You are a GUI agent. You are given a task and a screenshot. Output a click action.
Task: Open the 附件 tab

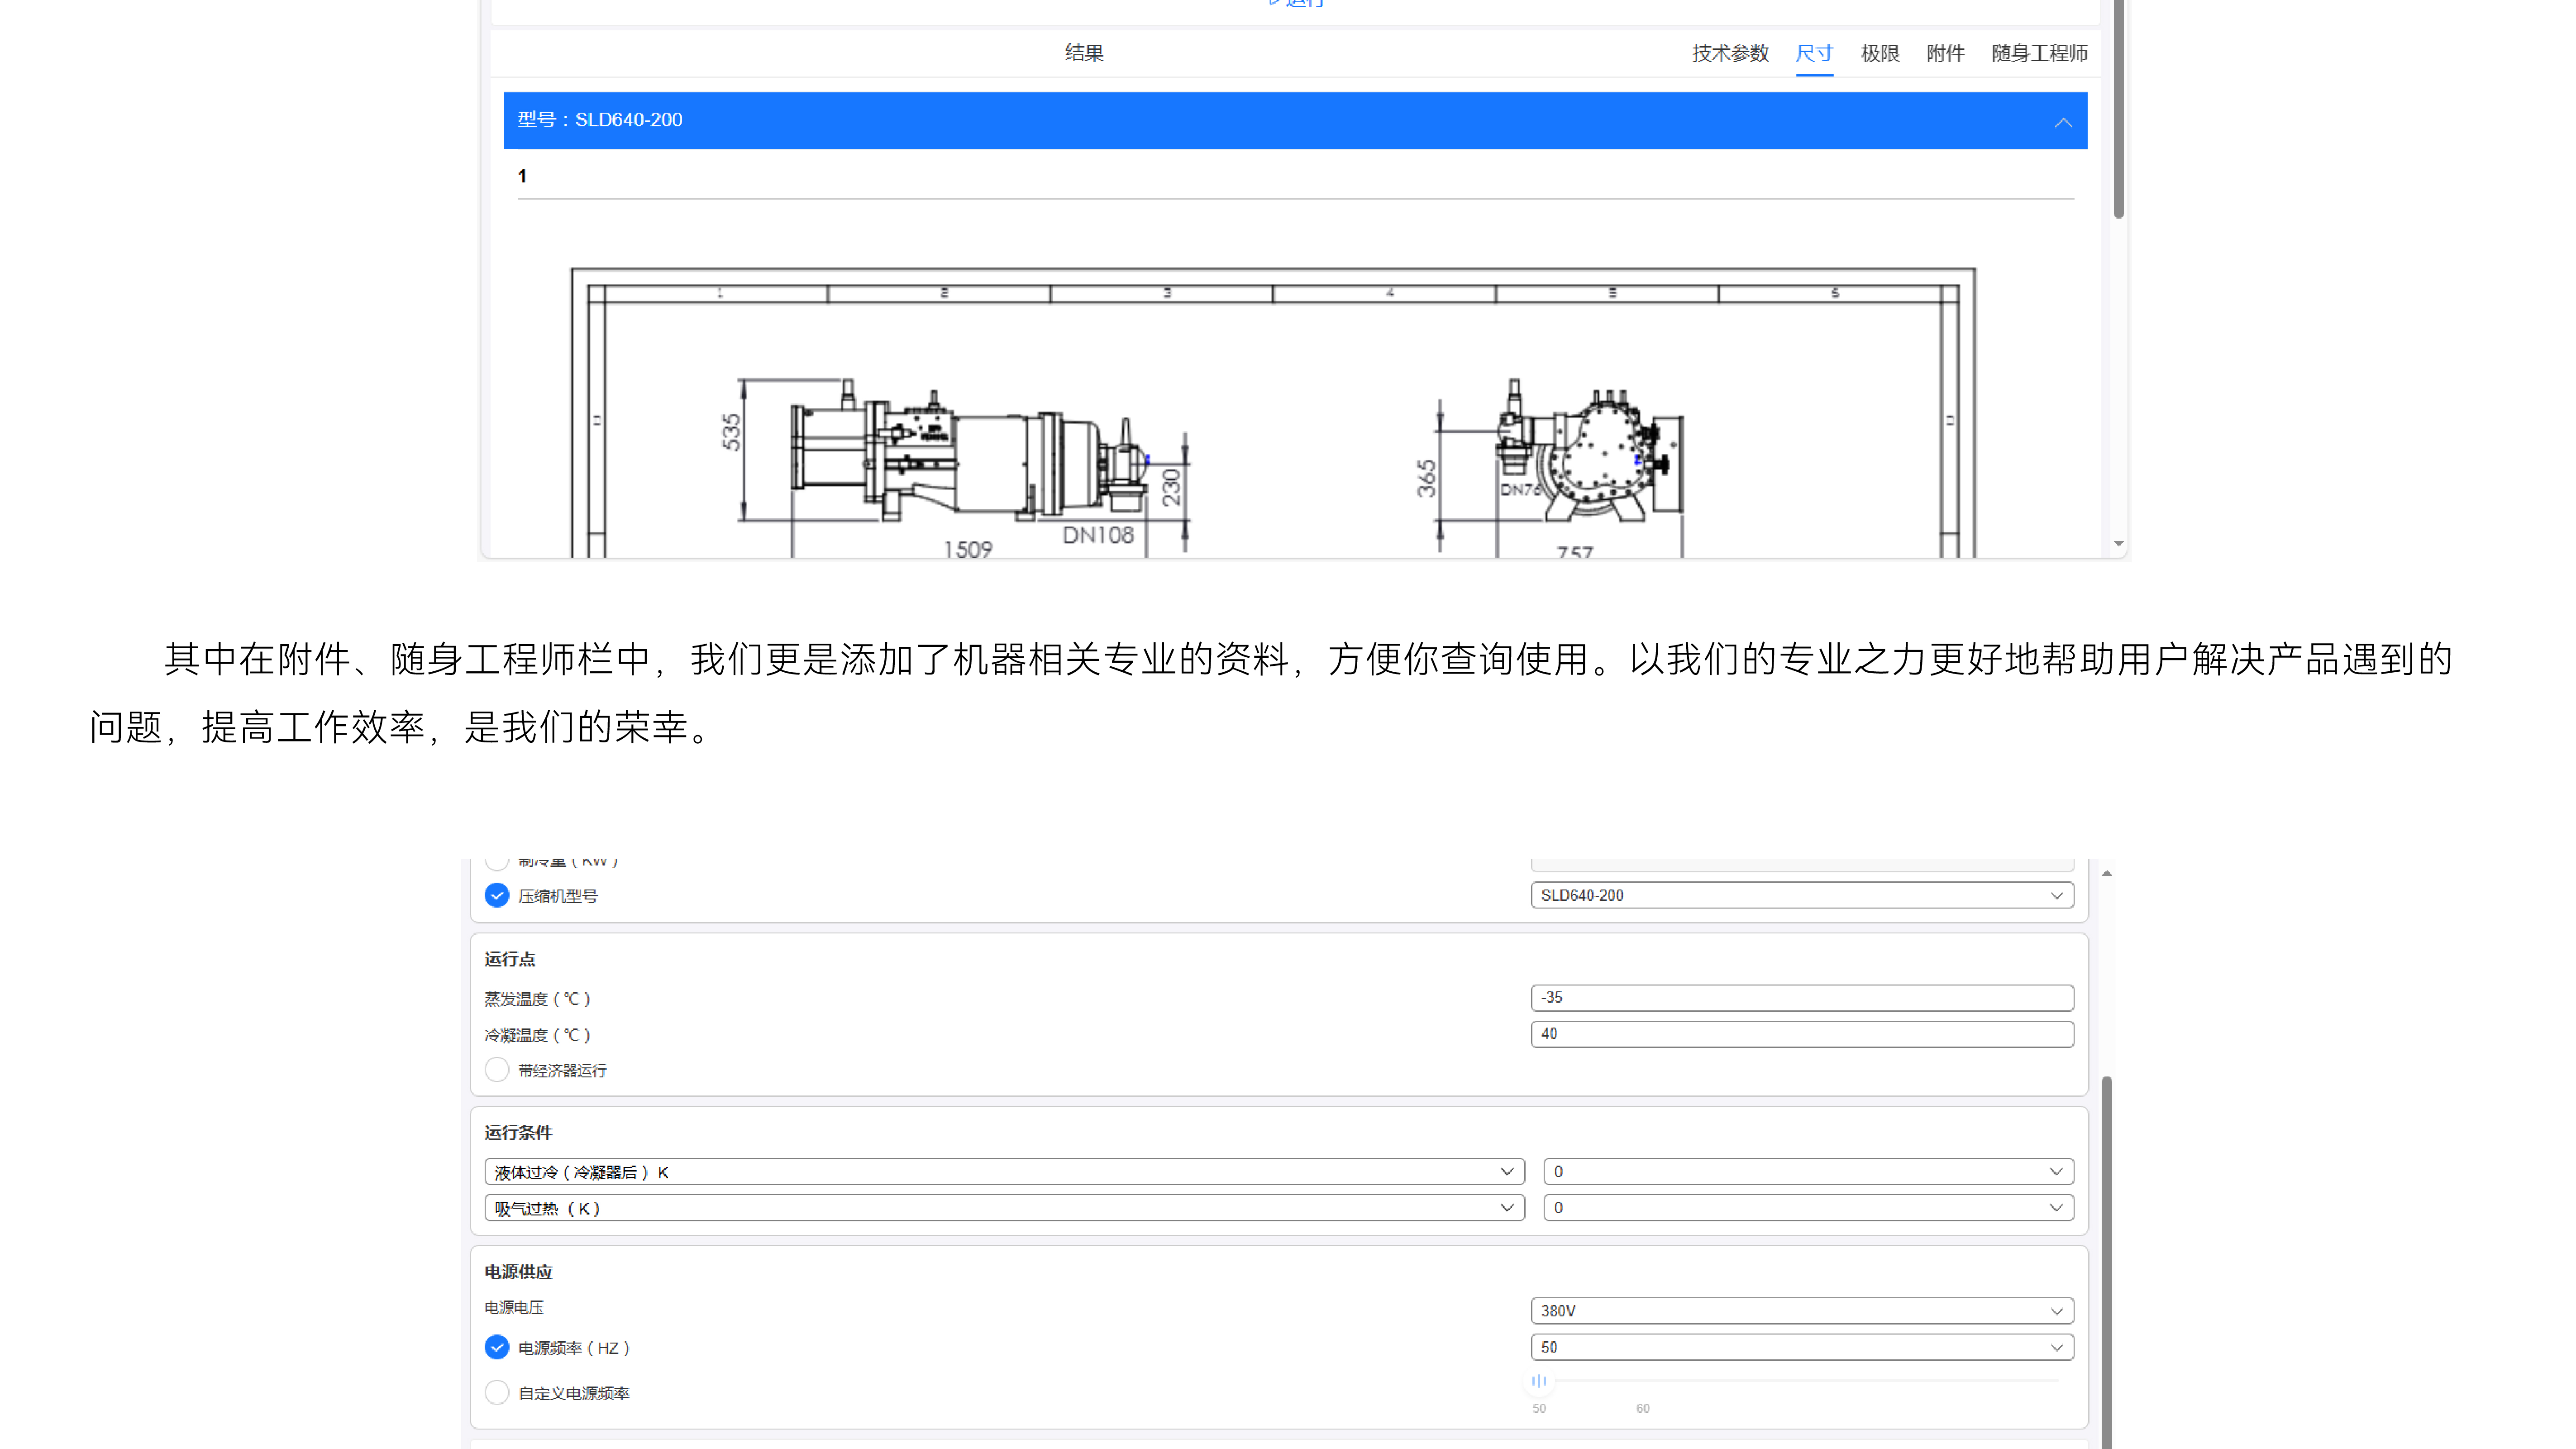[1945, 53]
